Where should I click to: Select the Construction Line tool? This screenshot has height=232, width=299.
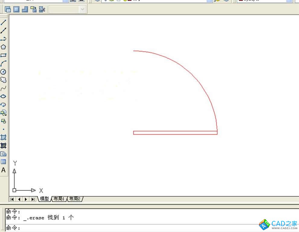click(3, 31)
